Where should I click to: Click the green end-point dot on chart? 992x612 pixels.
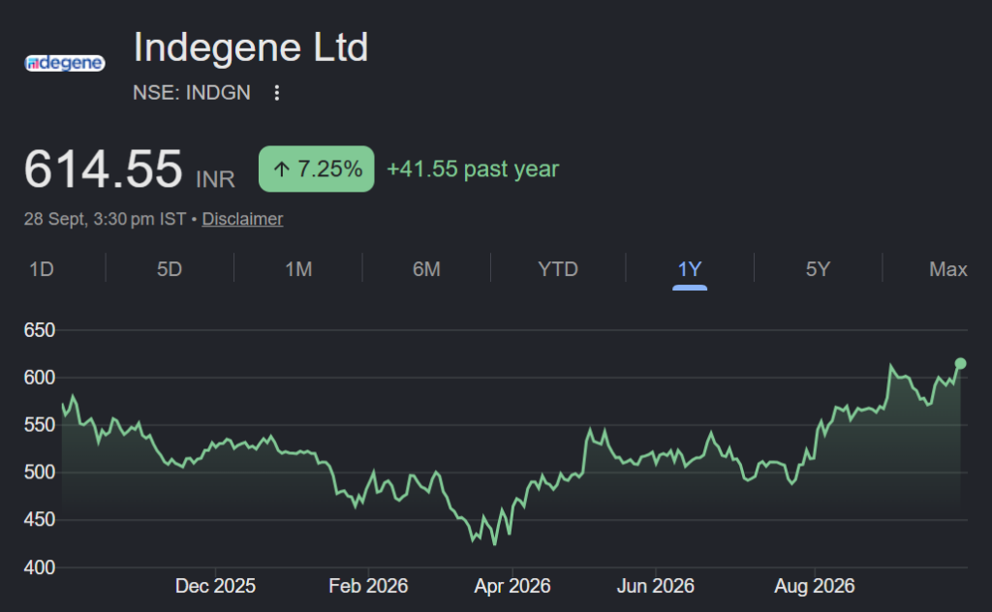[960, 363]
